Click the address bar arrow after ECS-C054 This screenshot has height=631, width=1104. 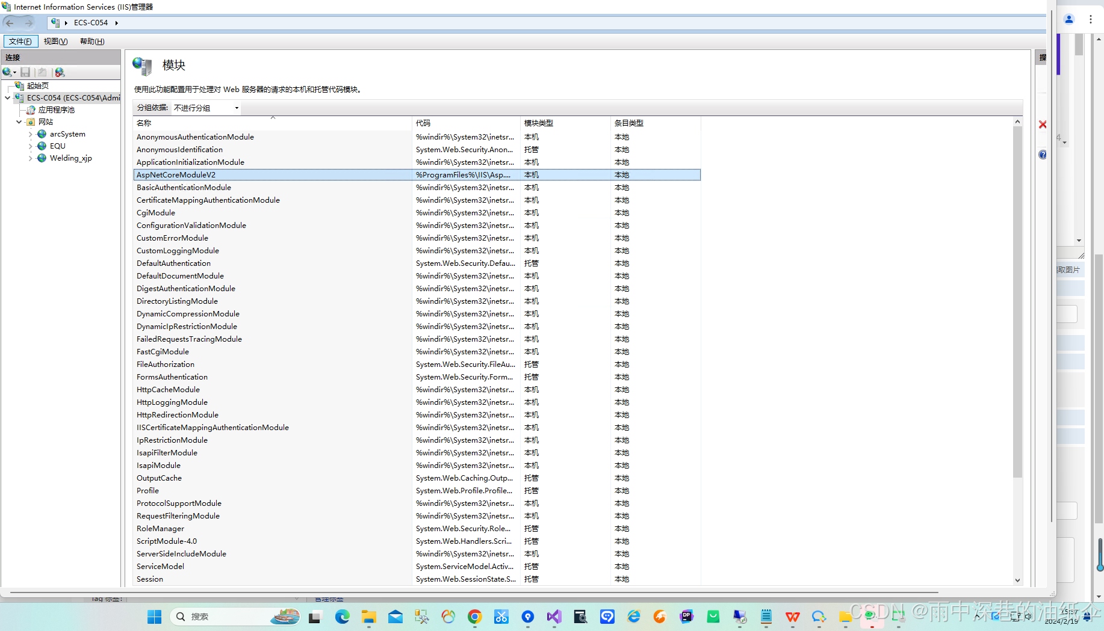[116, 23]
